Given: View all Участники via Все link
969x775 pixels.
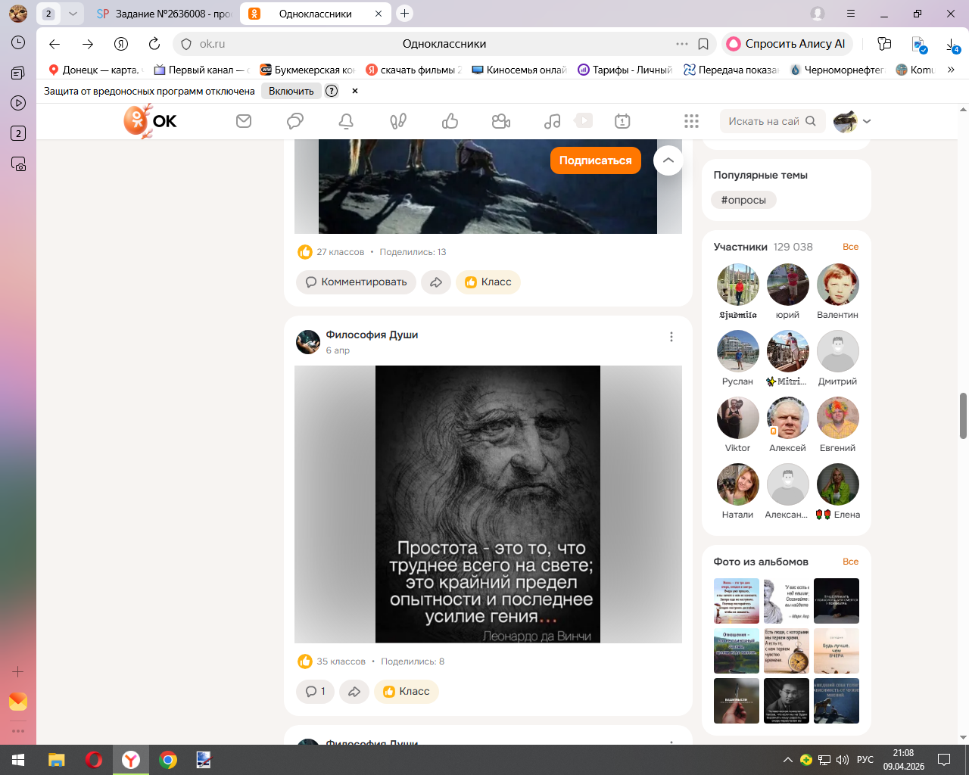Looking at the screenshot, I should [x=851, y=247].
